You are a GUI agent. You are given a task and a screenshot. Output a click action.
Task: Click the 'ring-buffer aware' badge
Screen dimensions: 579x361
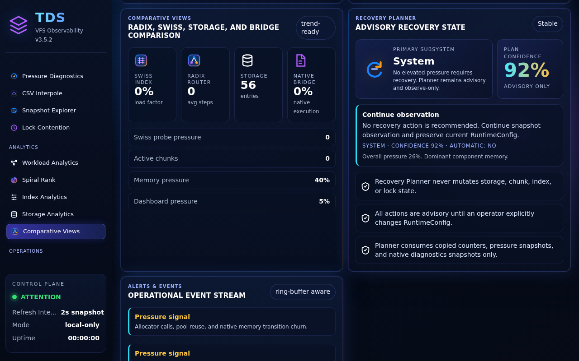click(x=303, y=292)
